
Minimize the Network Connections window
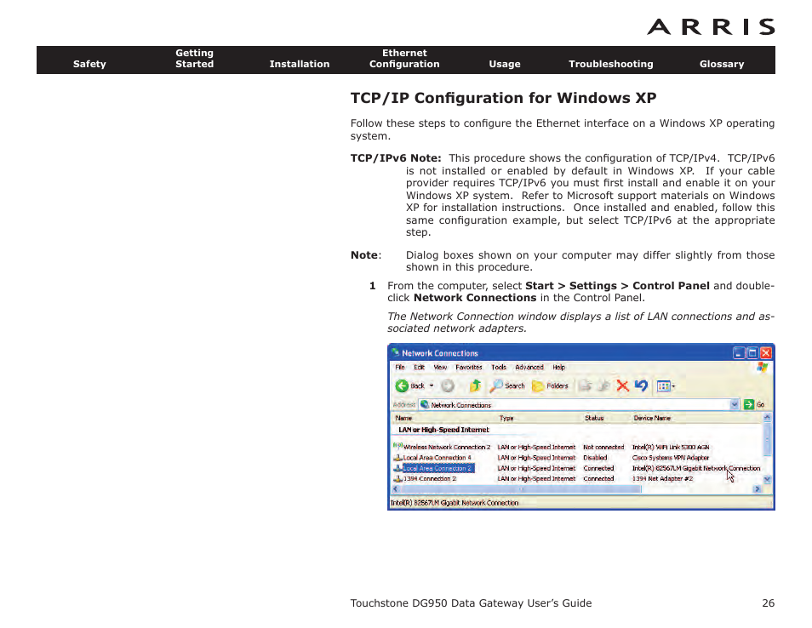pos(739,353)
